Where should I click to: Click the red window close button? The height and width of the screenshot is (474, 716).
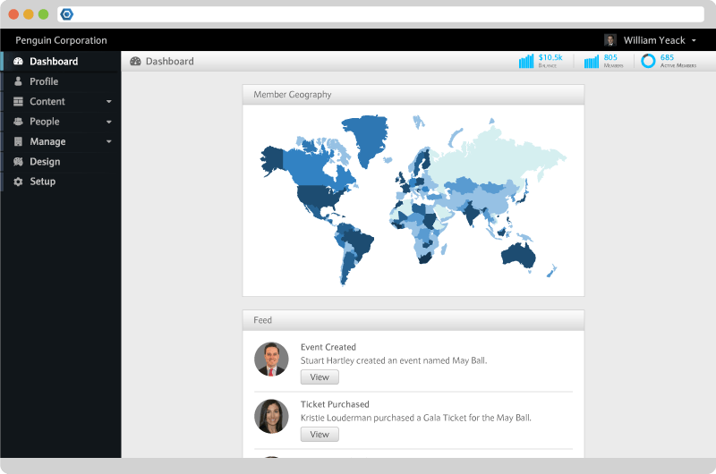(13, 14)
